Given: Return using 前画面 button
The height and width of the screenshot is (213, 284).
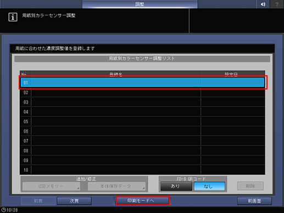Looking at the screenshot, I should coord(254,201).
